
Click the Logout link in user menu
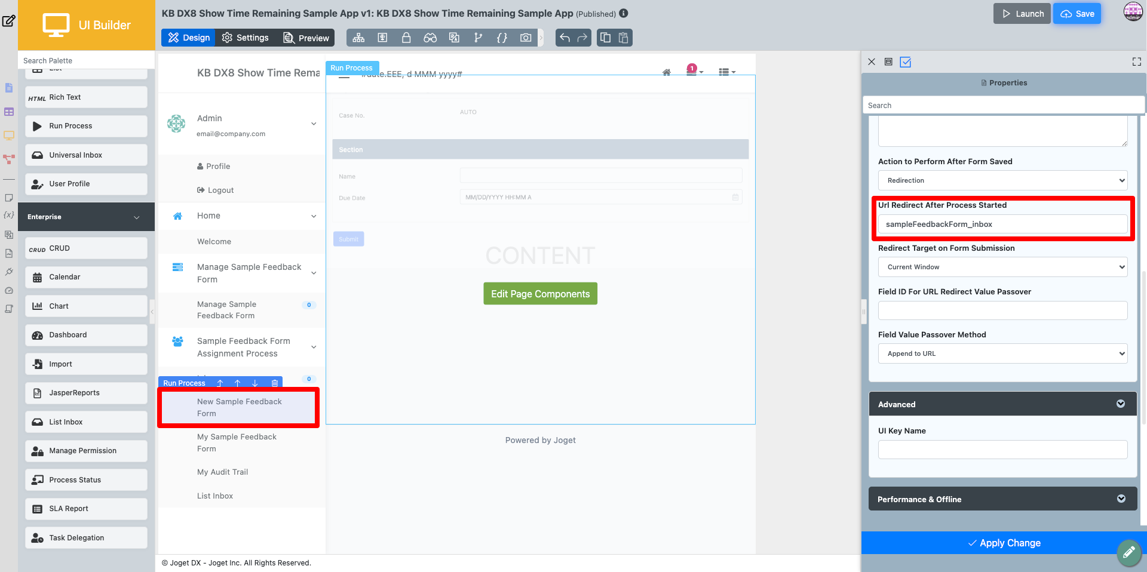pyautogui.click(x=215, y=190)
